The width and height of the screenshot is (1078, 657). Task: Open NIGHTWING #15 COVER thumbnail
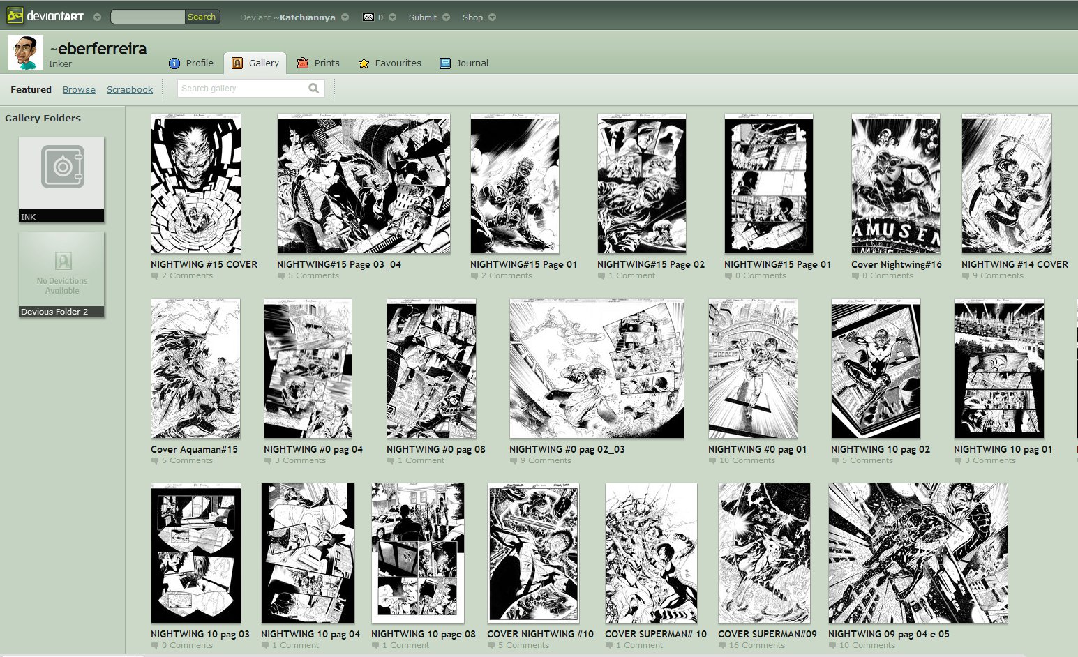pos(196,183)
